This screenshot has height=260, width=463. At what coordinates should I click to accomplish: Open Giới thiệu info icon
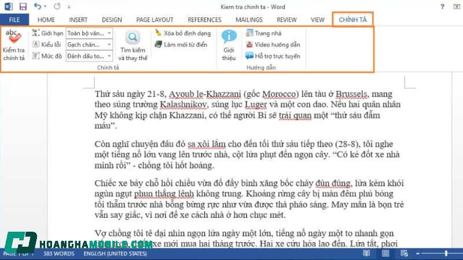(x=229, y=37)
